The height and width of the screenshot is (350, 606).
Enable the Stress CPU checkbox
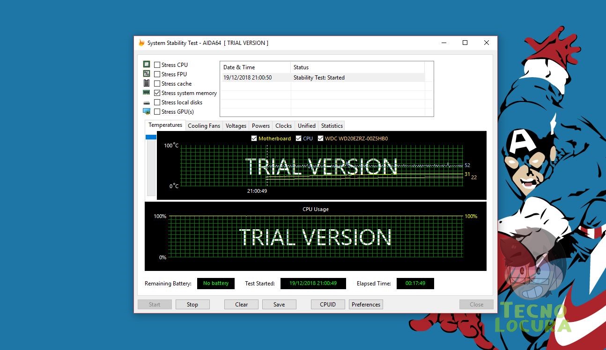pos(157,65)
